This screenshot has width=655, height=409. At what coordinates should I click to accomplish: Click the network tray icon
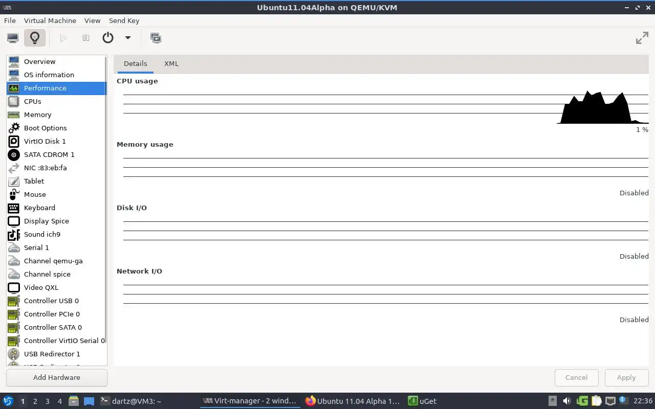(610, 401)
